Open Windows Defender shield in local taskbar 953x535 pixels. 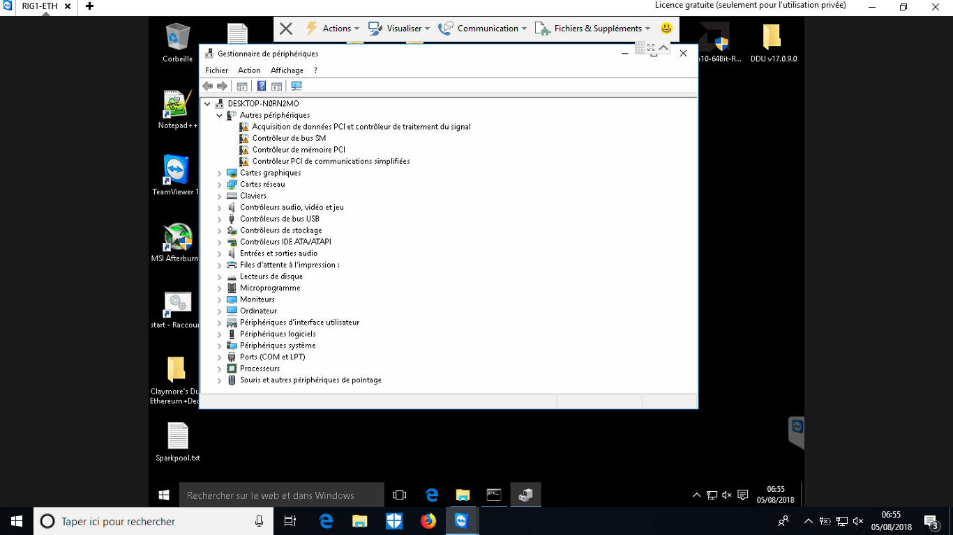[394, 521]
